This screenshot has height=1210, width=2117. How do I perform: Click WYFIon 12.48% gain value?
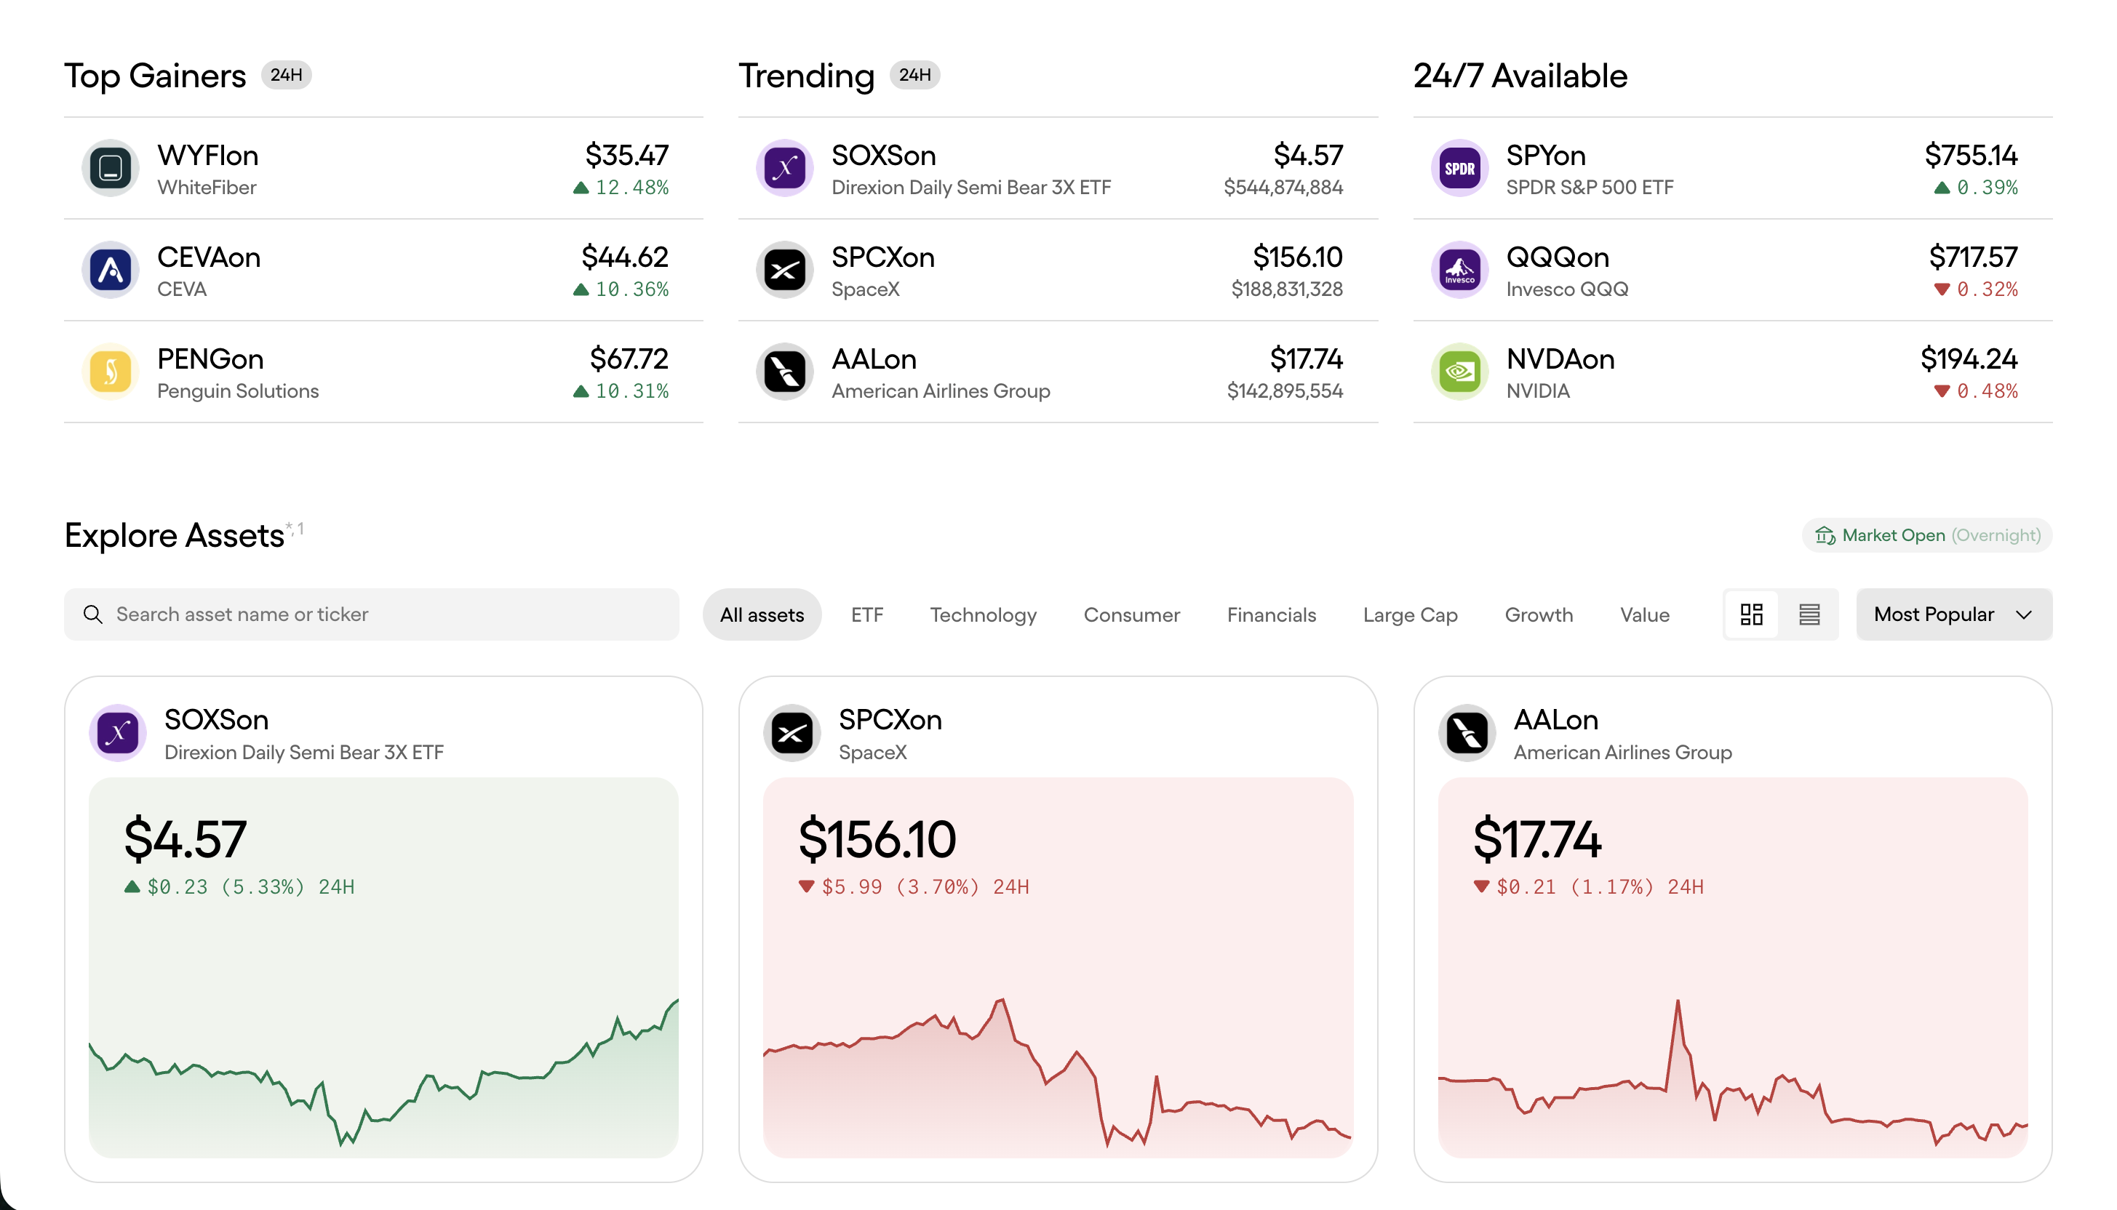click(x=621, y=188)
